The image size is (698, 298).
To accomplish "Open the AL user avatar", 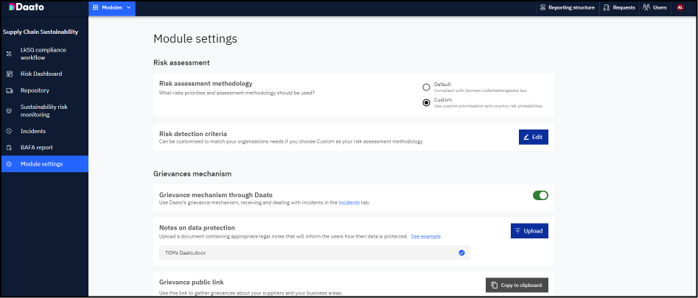I will pos(680,7).
